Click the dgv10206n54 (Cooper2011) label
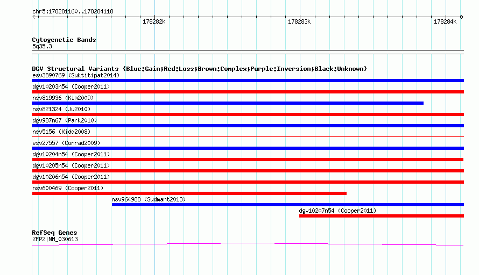479x275 pixels. click(x=71, y=177)
